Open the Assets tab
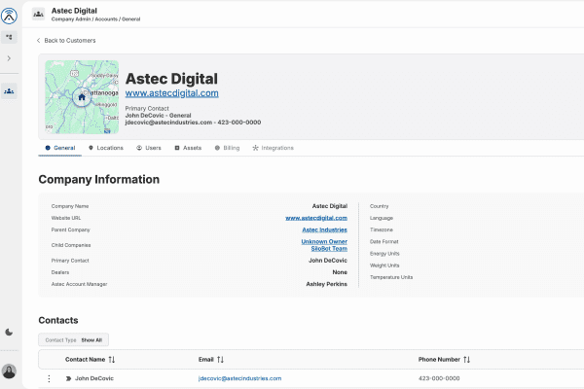 pyautogui.click(x=188, y=148)
